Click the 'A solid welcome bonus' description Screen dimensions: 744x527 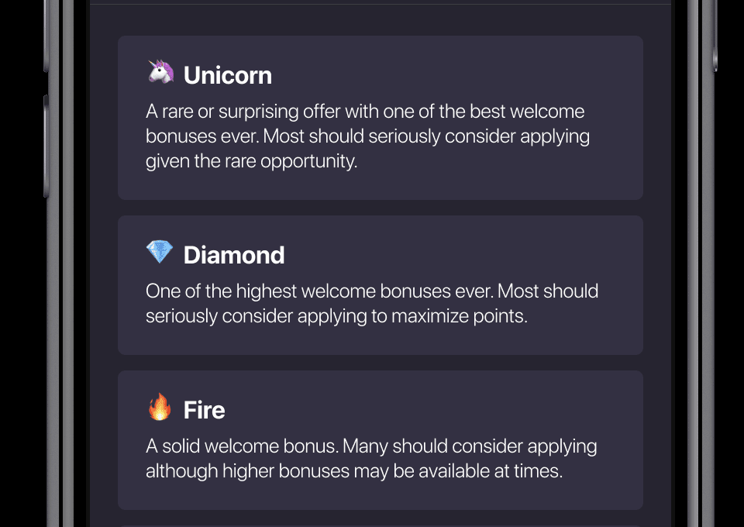coord(371,459)
